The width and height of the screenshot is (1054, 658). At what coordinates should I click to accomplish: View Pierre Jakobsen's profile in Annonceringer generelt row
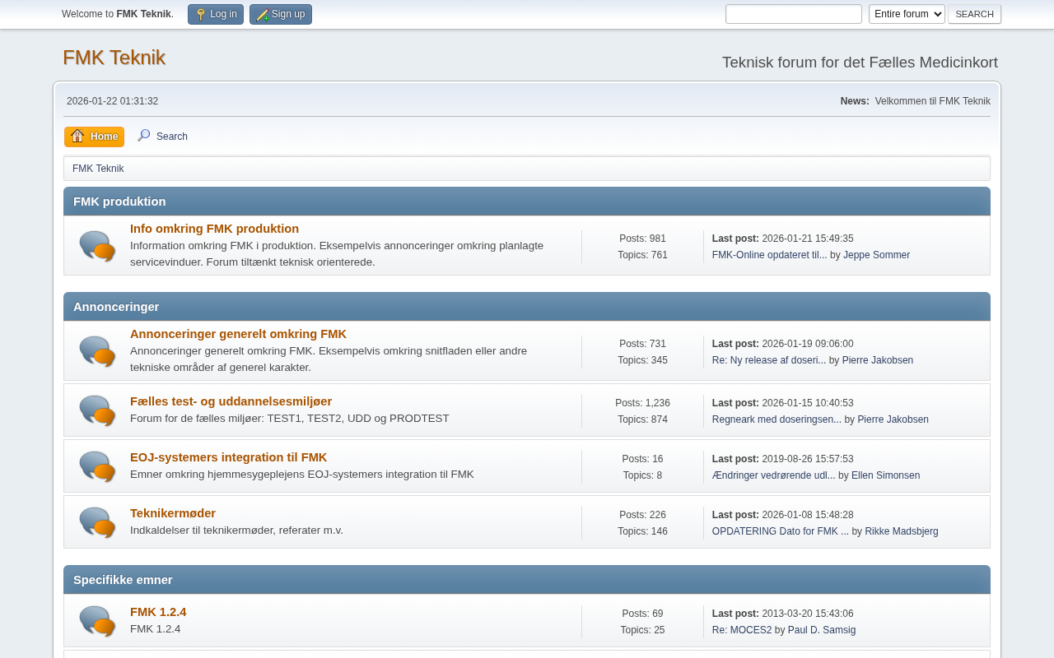(877, 360)
